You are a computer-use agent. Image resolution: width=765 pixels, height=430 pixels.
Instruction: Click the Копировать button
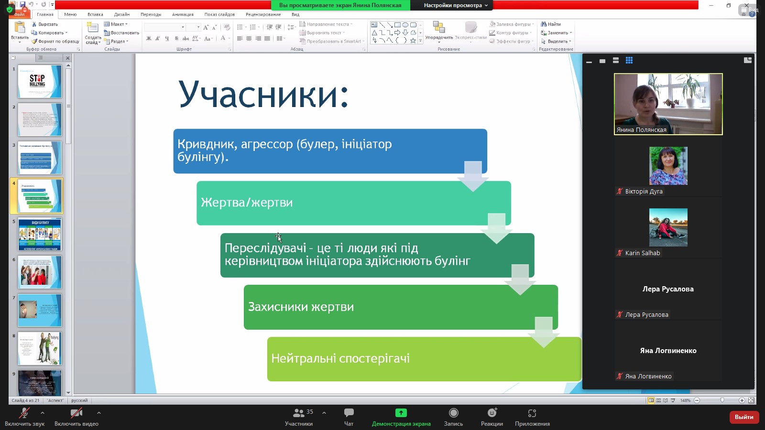point(50,33)
